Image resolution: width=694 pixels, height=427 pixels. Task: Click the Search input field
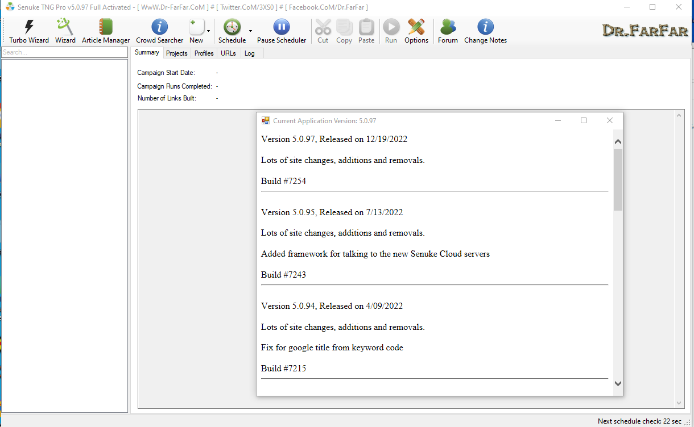tap(64, 52)
